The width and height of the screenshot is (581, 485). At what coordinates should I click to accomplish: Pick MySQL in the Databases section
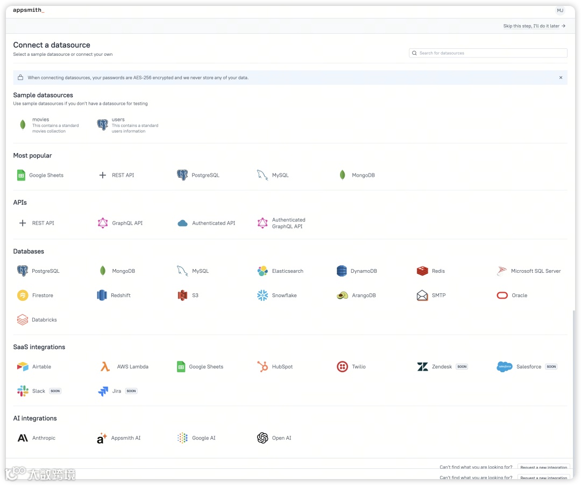pos(193,271)
